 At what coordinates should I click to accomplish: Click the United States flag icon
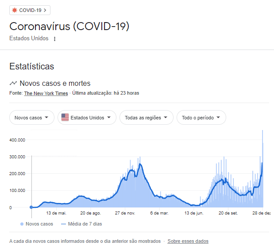tap(65, 118)
